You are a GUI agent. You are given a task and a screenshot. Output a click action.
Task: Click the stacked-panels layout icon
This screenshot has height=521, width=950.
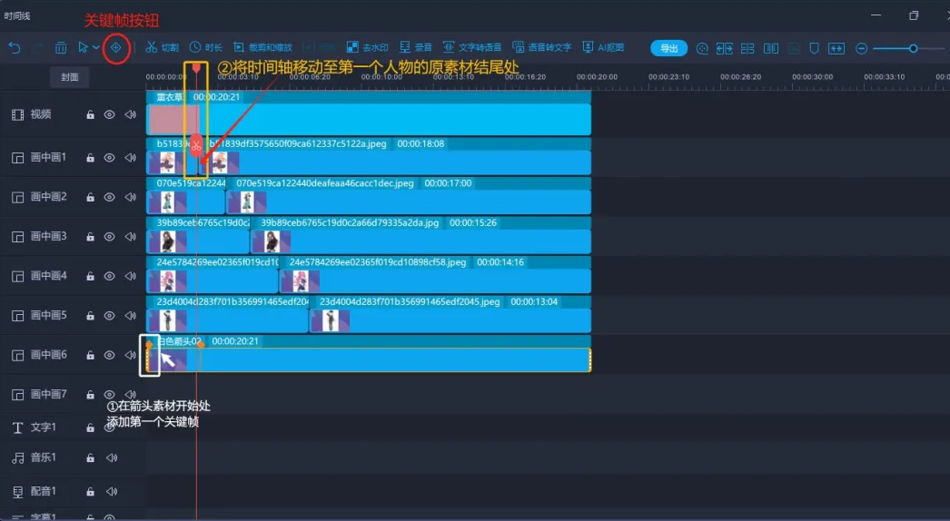(x=747, y=48)
